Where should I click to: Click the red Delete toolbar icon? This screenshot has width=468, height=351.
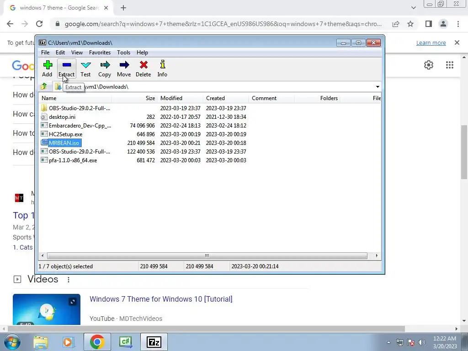143,69
